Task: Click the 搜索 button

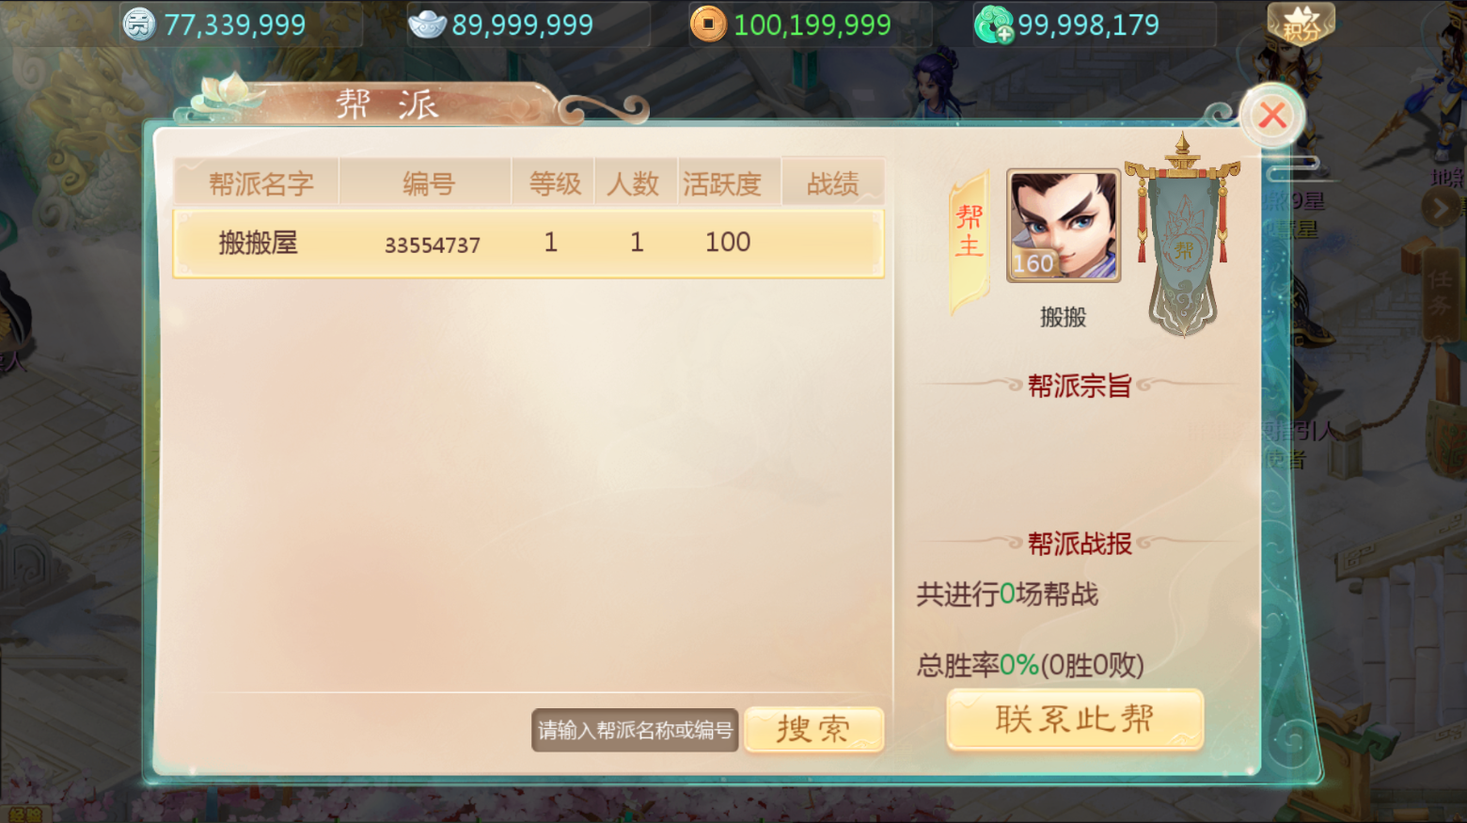Action: pos(813,729)
